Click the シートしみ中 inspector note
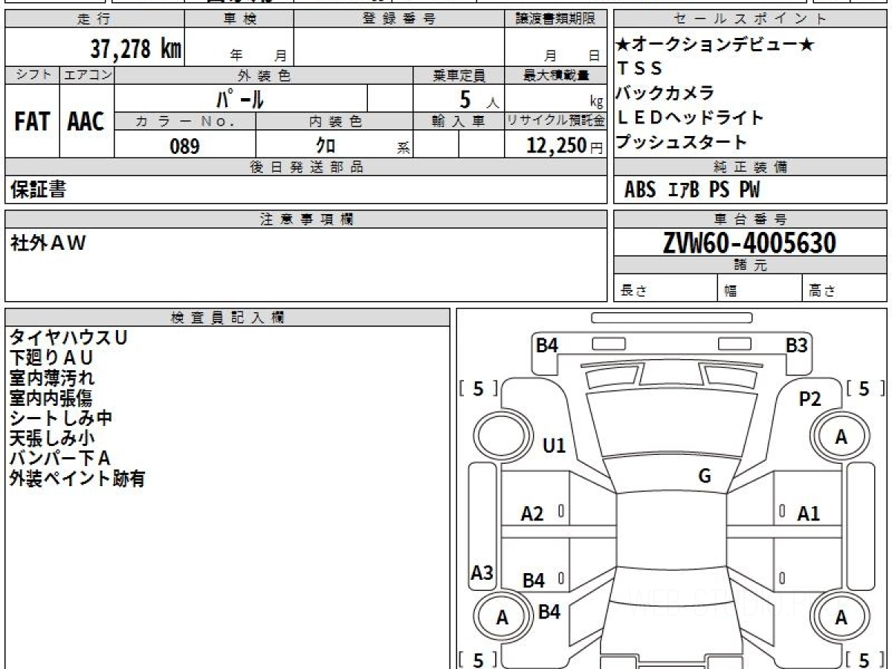The height and width of the screenshot is (669, 892). point(61,418)
